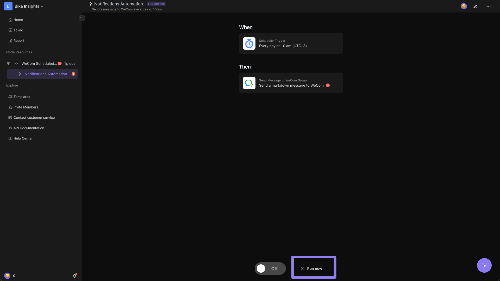Click the overflow menu three-dots icon
This screenshot has width=500, height=281.
(489, 6)
